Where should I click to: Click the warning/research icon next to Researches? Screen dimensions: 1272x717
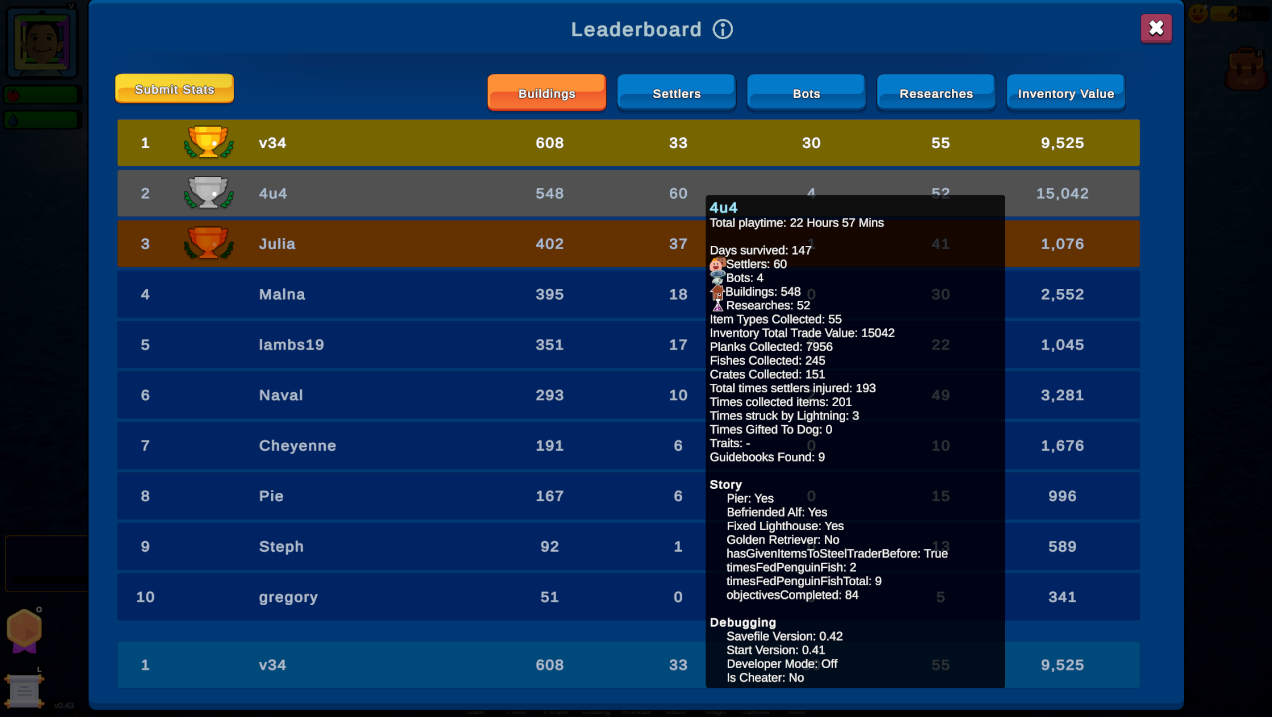[716, 305]
